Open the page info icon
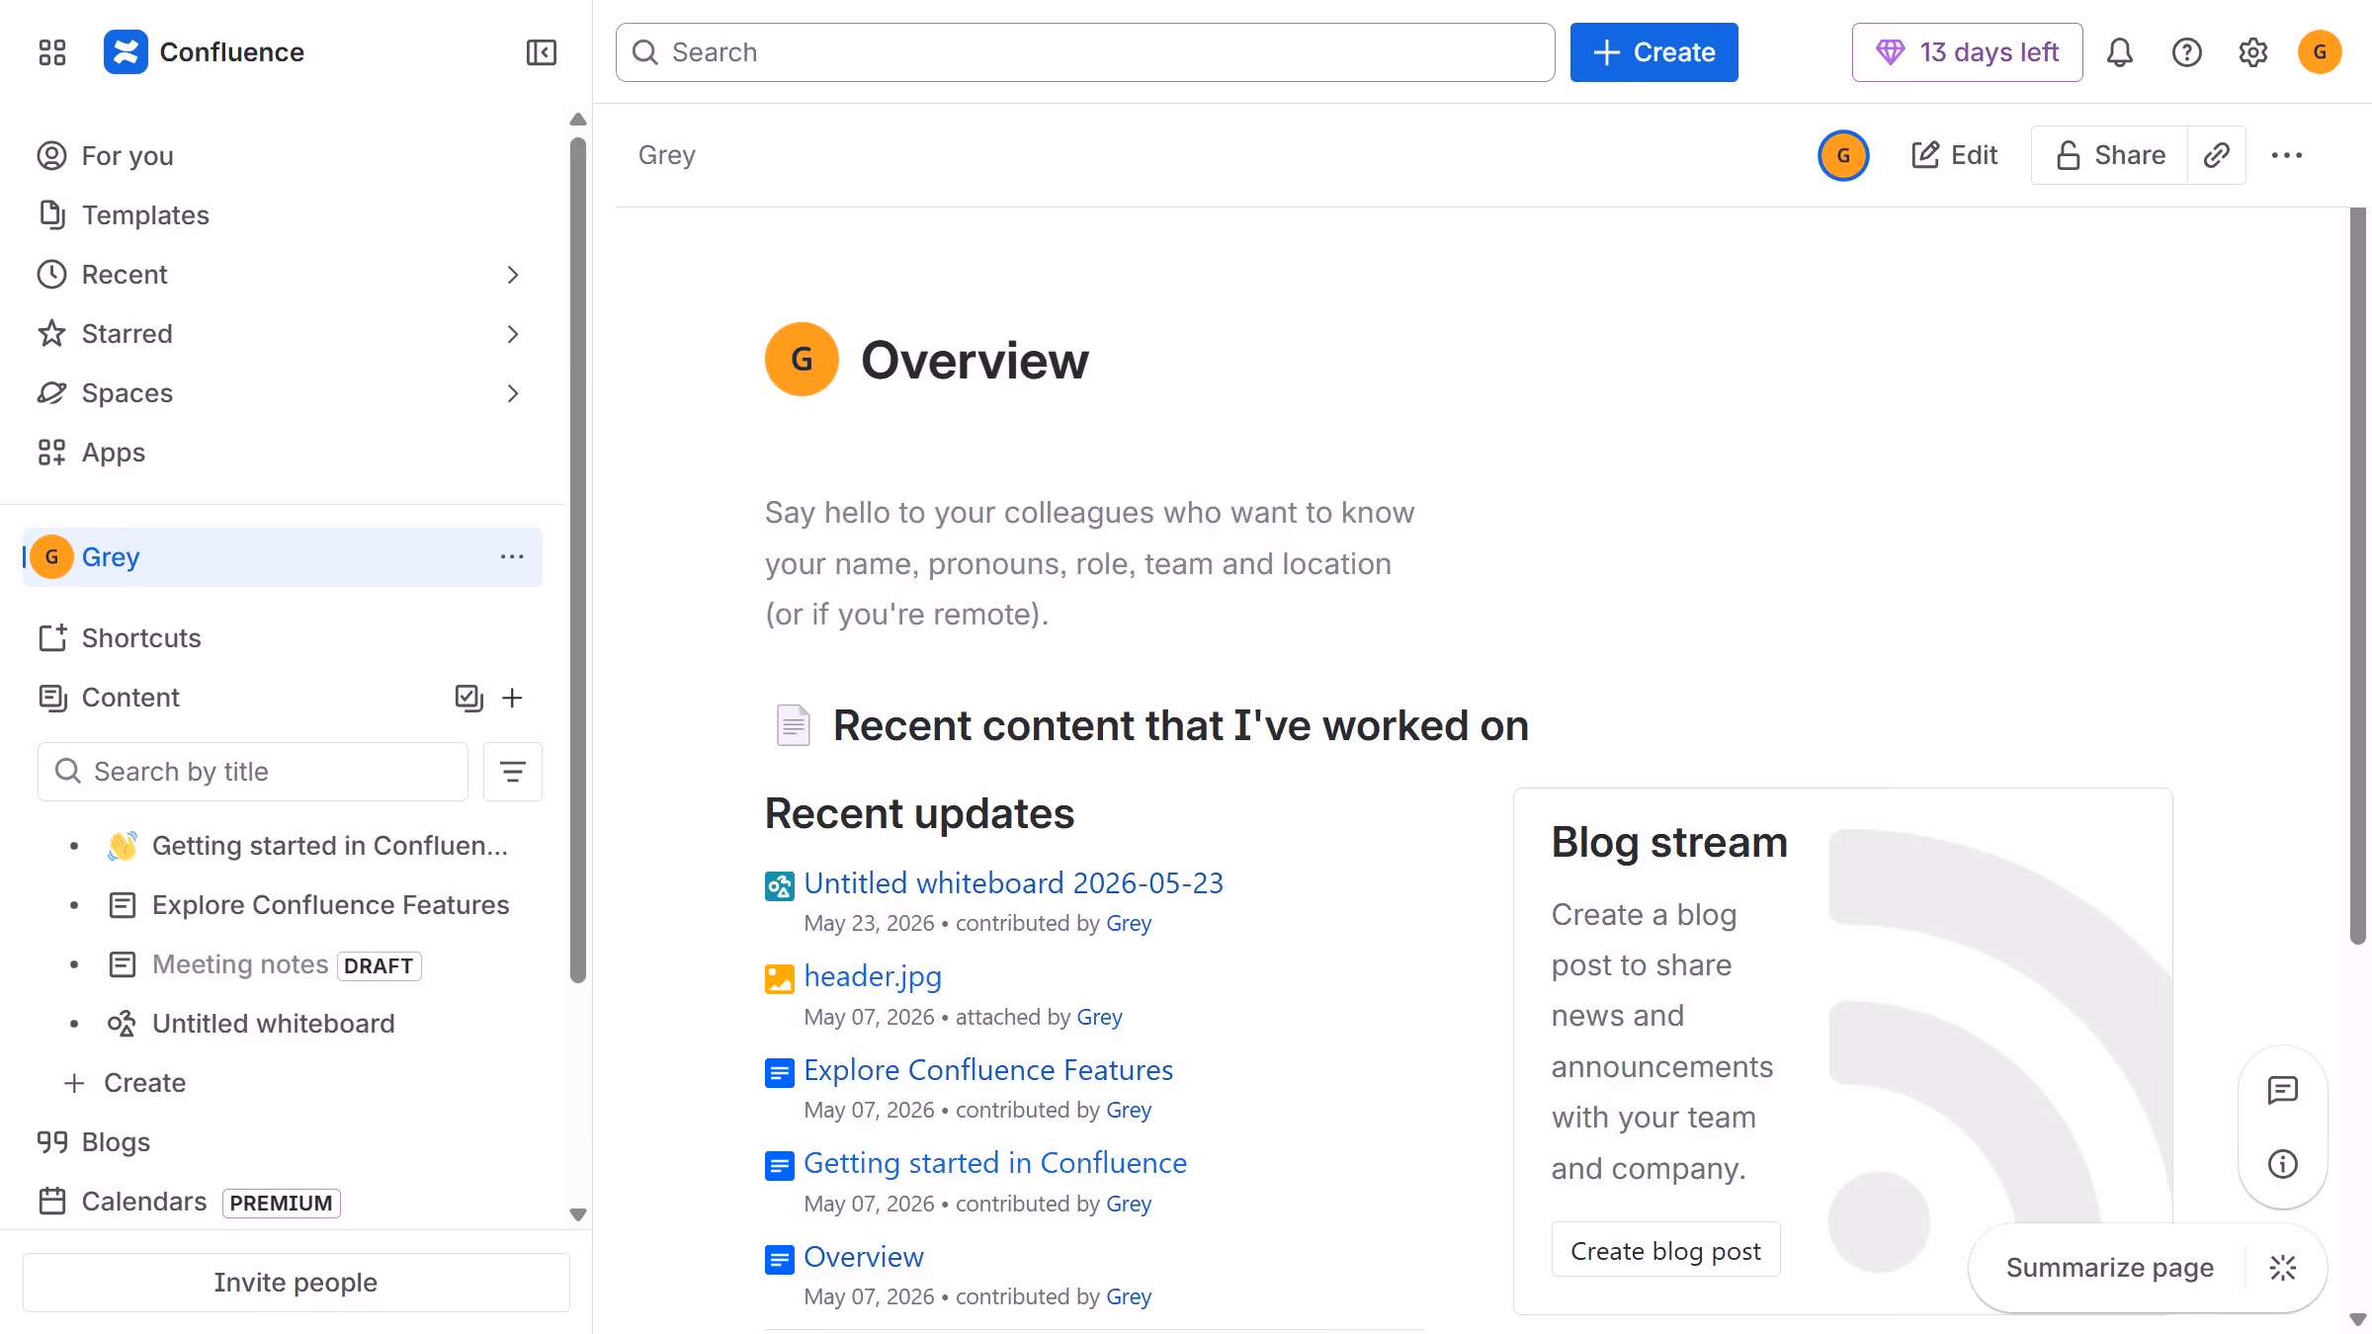 2282,1164
